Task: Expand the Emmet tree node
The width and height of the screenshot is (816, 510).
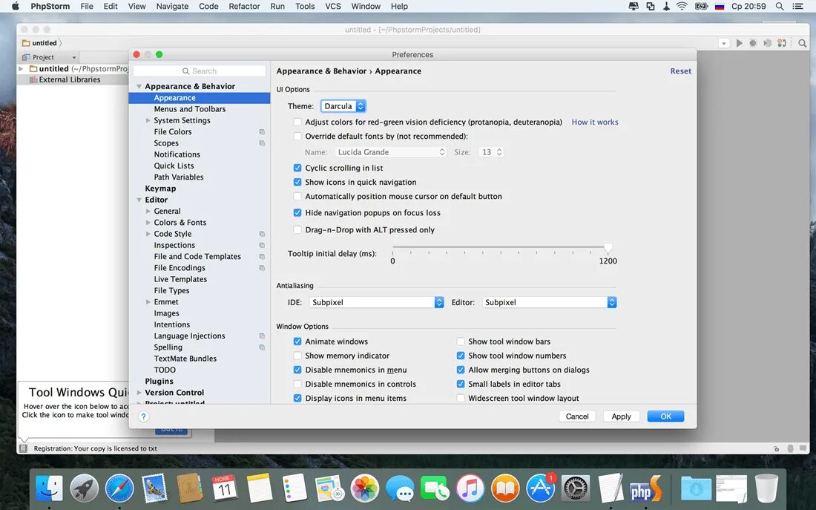Action: point(148,302)
